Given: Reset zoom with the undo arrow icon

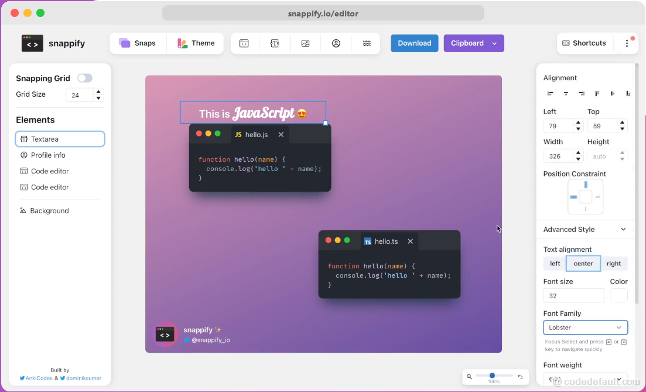Looking at the screenshot, I should click(x=520, y=377).
